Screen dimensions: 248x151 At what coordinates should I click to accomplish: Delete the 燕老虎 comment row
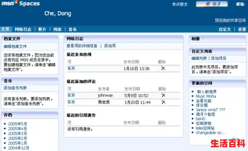pyautogui.click(x=163, y=102)
